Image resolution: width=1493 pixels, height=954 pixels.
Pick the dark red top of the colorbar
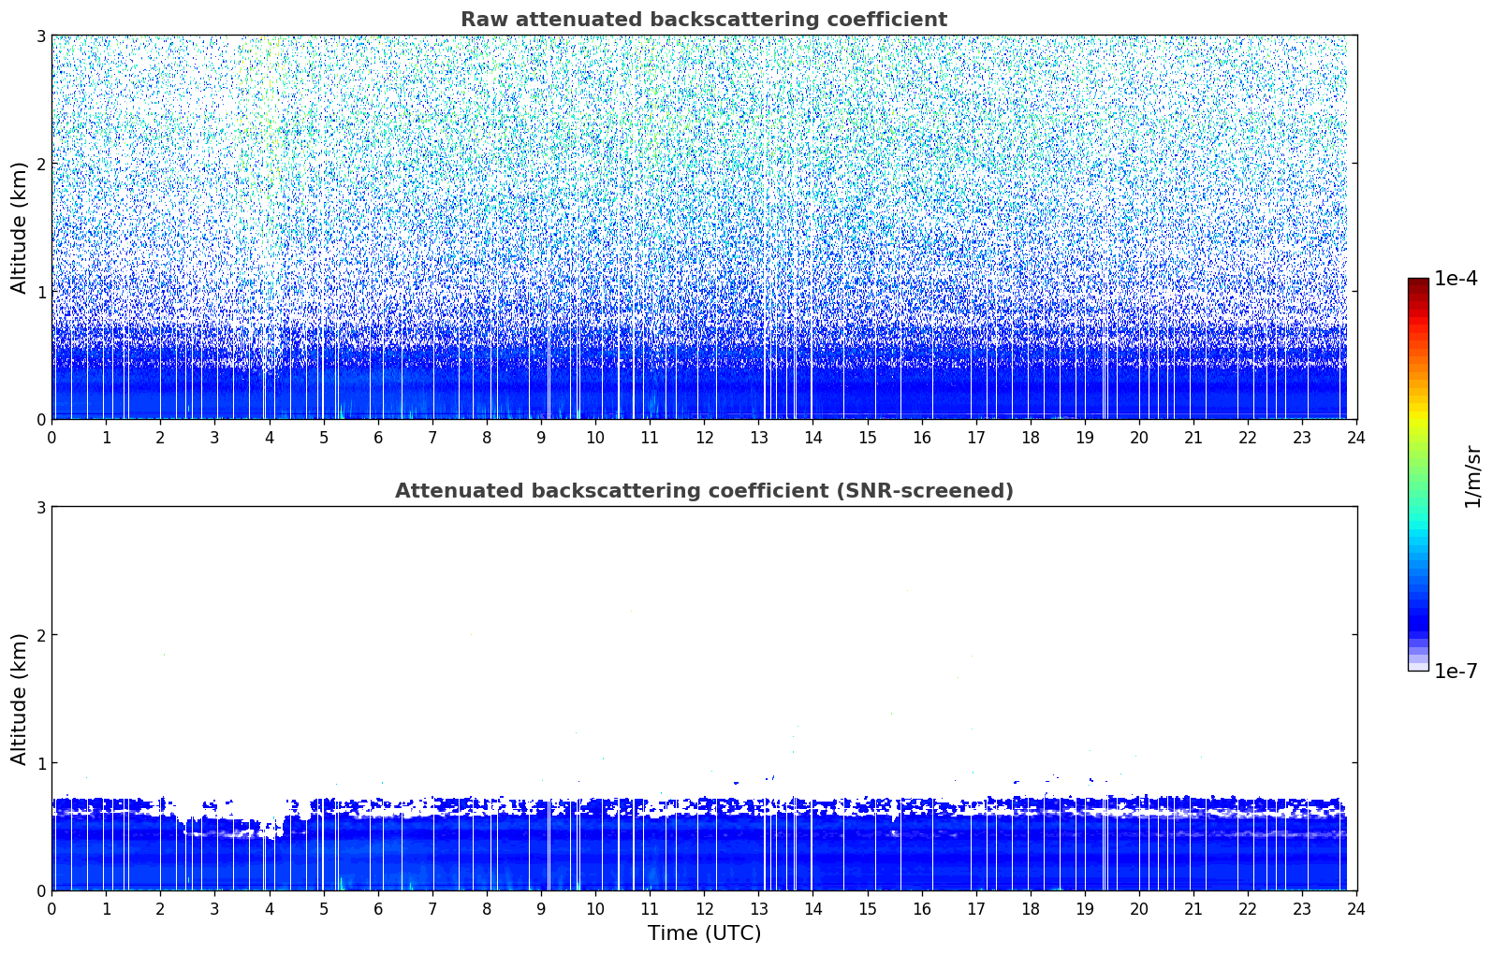pos(1418,284)
